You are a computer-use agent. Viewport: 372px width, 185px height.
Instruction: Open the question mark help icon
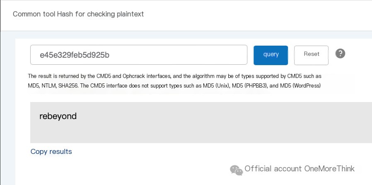tap(340, 54)
